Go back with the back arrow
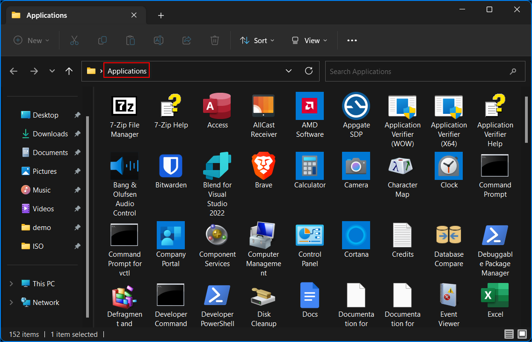Viewport: 532px width, 342px height. pyautogui.click(x=14, y=71)
